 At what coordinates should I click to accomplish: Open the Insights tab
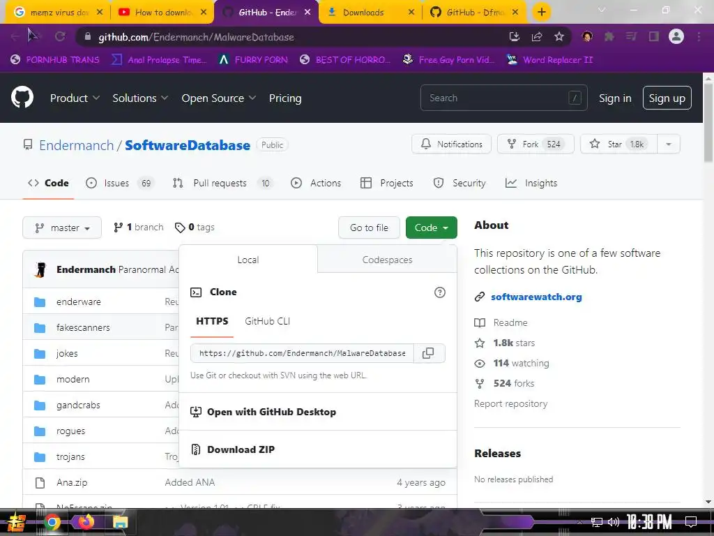click(x=531, y=184)
